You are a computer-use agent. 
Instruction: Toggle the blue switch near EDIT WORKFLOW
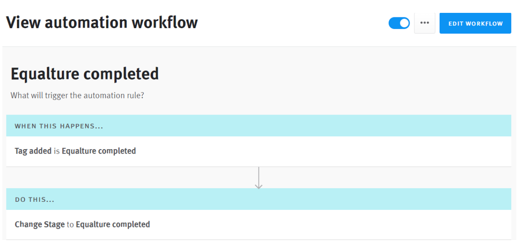399,23
